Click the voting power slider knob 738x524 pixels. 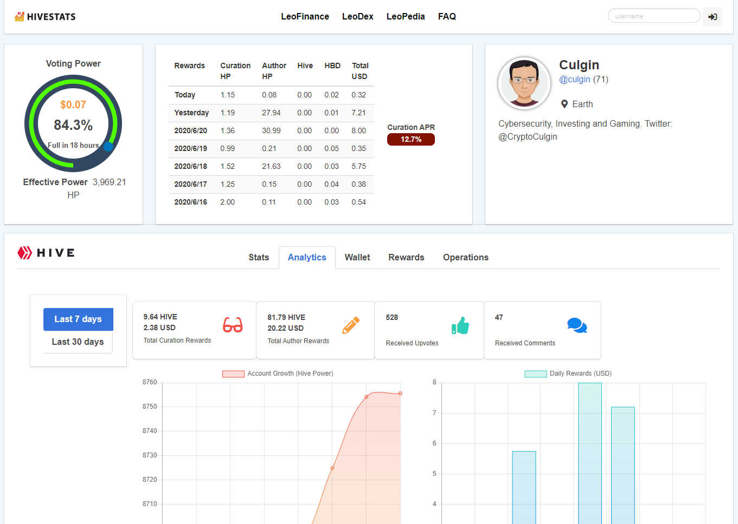tap(108, 146)
